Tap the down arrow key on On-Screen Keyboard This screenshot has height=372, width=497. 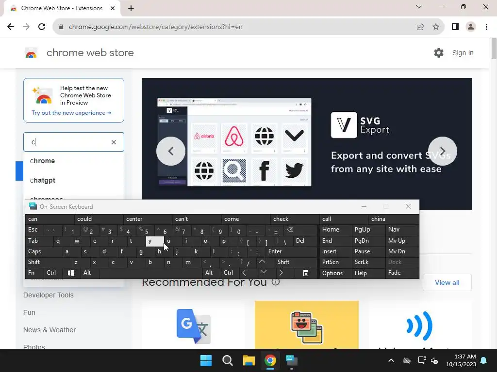tap(264, 273)
